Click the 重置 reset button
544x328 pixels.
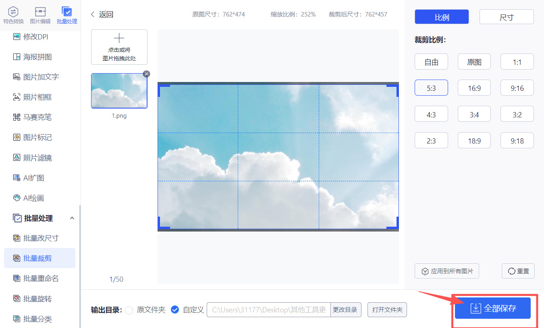click(518, 271)
